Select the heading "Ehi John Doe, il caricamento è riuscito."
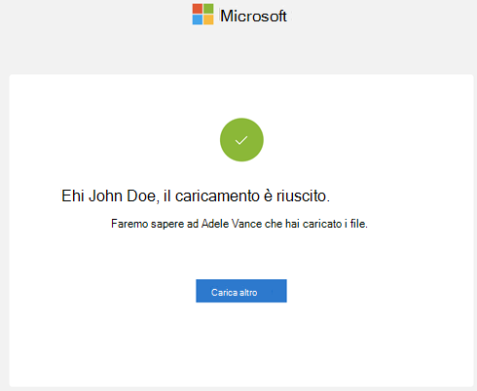477x391 pixels. click(196, 195)
